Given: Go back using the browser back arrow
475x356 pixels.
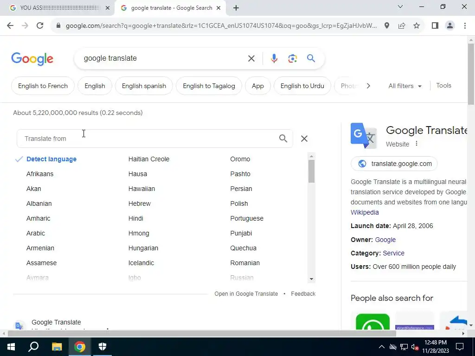Looking at the screenshot, I should [10, 26].
